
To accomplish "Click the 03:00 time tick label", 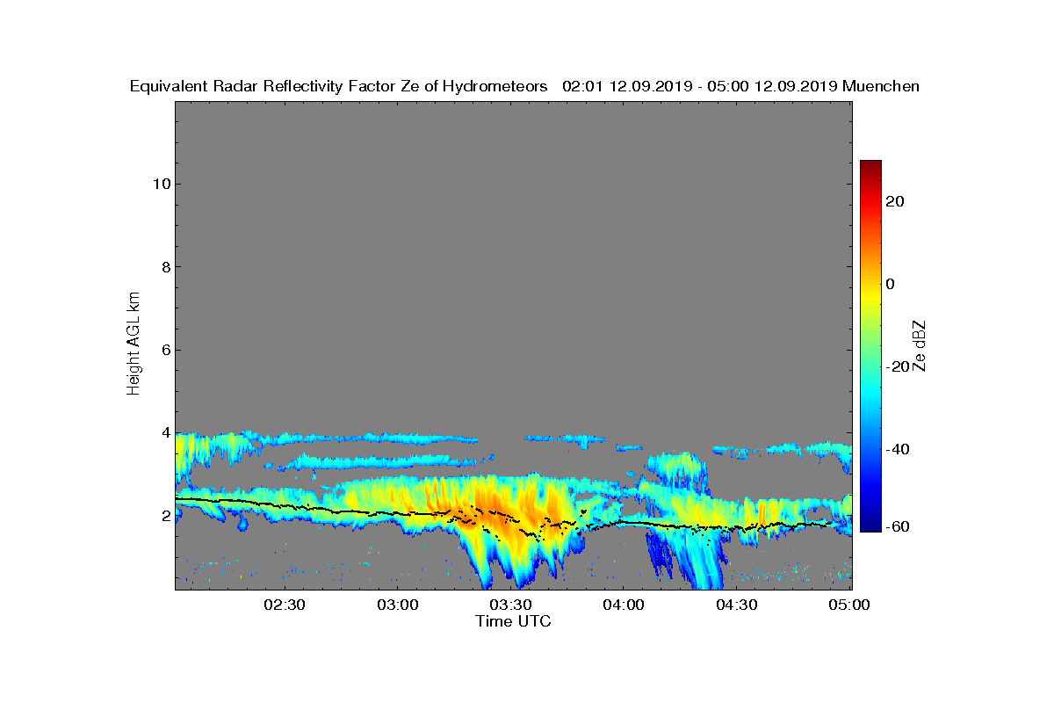I will pyautogui.click(x=397, y=605).
